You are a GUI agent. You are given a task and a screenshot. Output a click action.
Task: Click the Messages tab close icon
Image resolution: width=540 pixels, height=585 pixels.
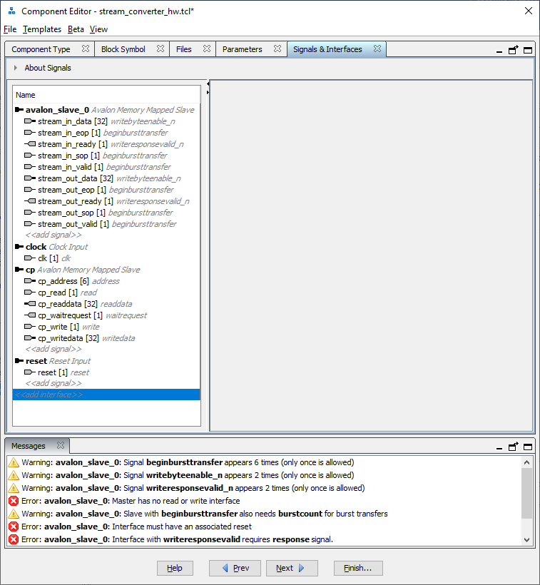tap(61, 446)
